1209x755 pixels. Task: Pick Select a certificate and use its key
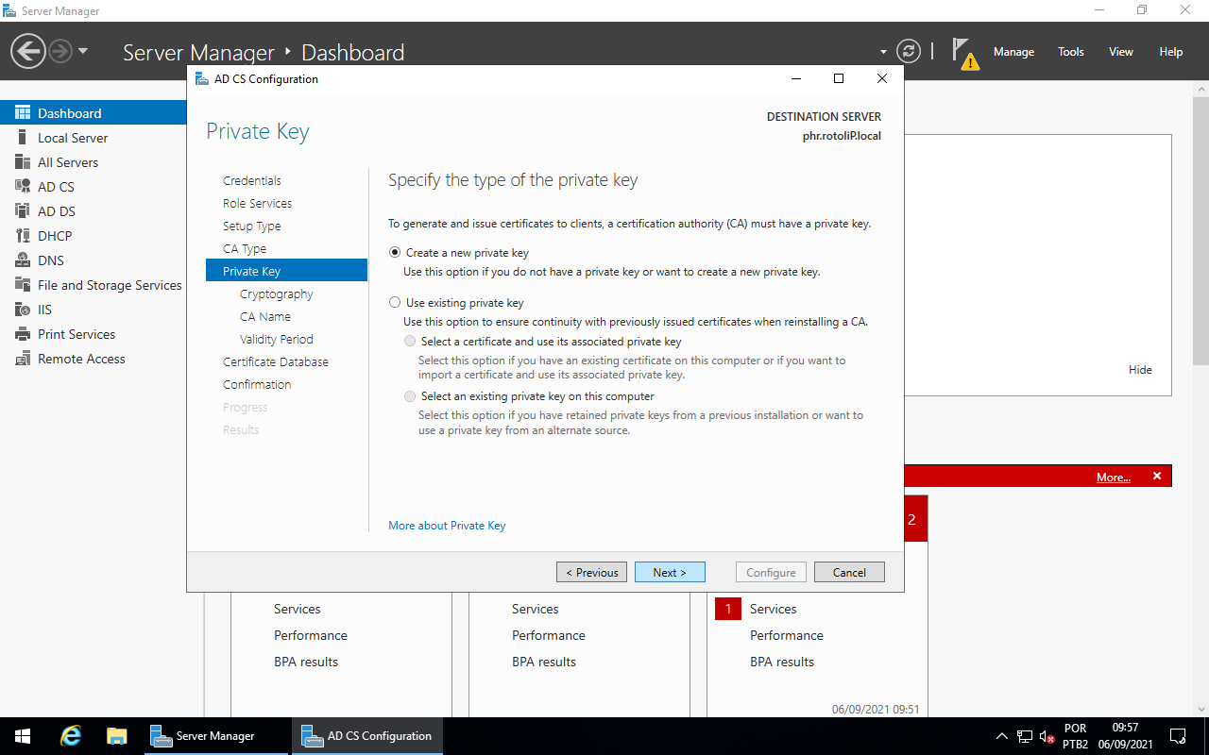[x=410, y=341]
